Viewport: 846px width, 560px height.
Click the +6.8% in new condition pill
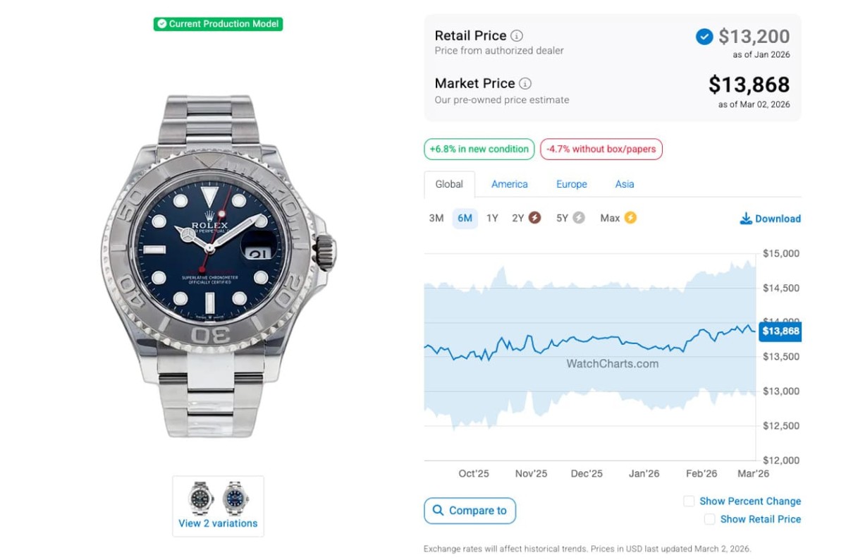pos(479,149)
